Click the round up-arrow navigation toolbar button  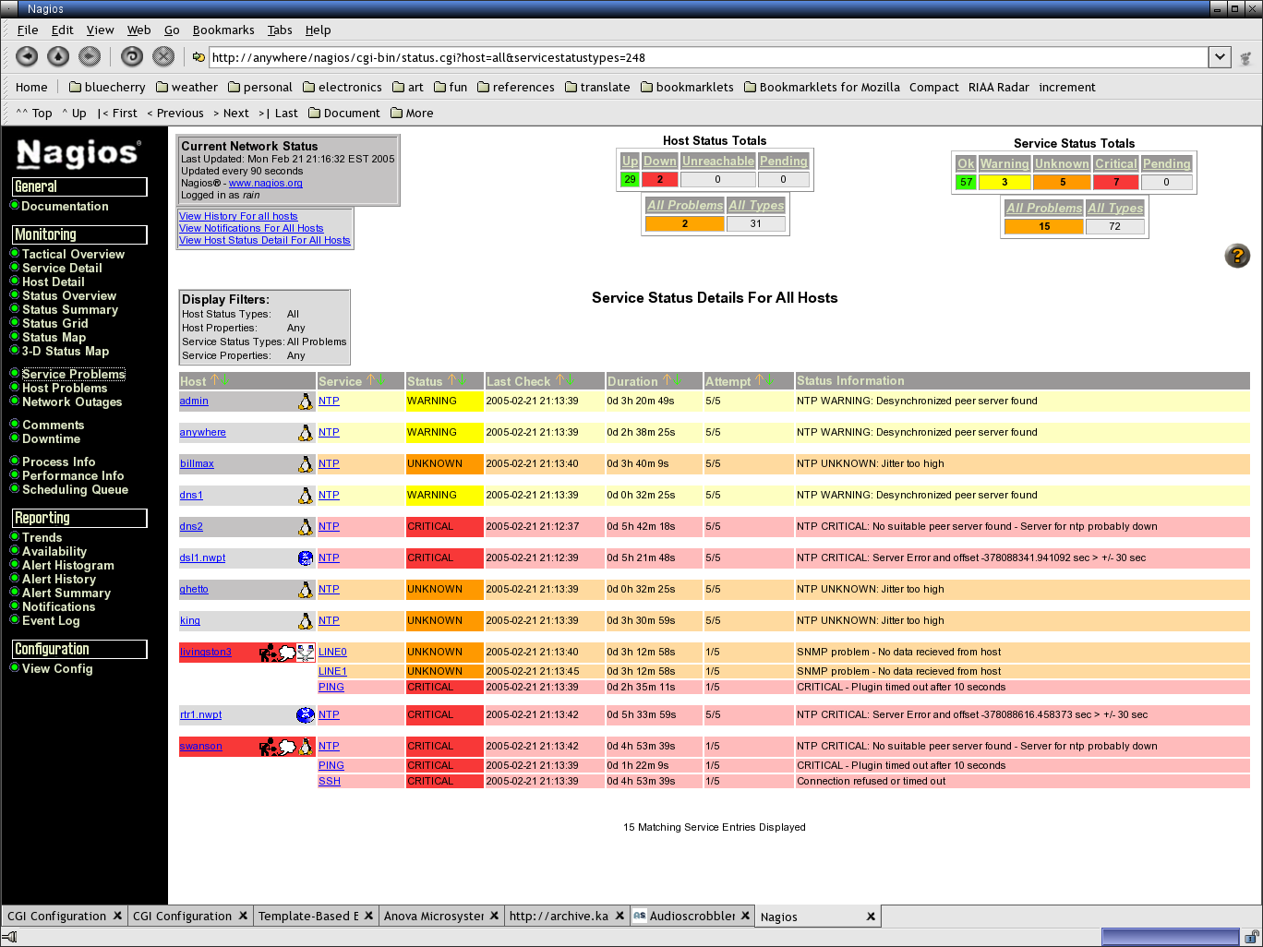coord(58,57)
